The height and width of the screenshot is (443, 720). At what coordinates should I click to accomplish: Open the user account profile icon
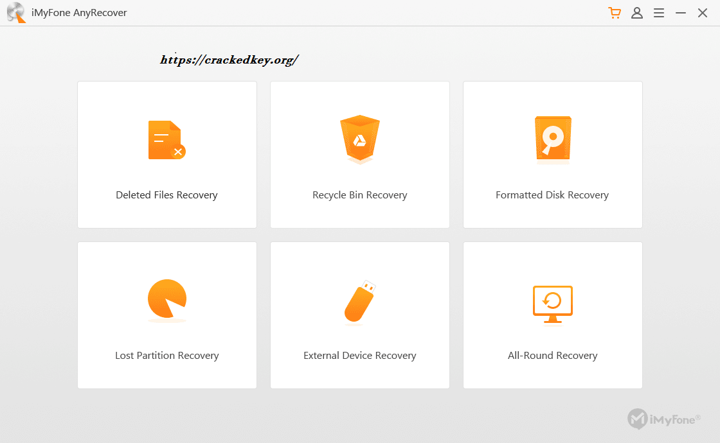tap(637, 13)
